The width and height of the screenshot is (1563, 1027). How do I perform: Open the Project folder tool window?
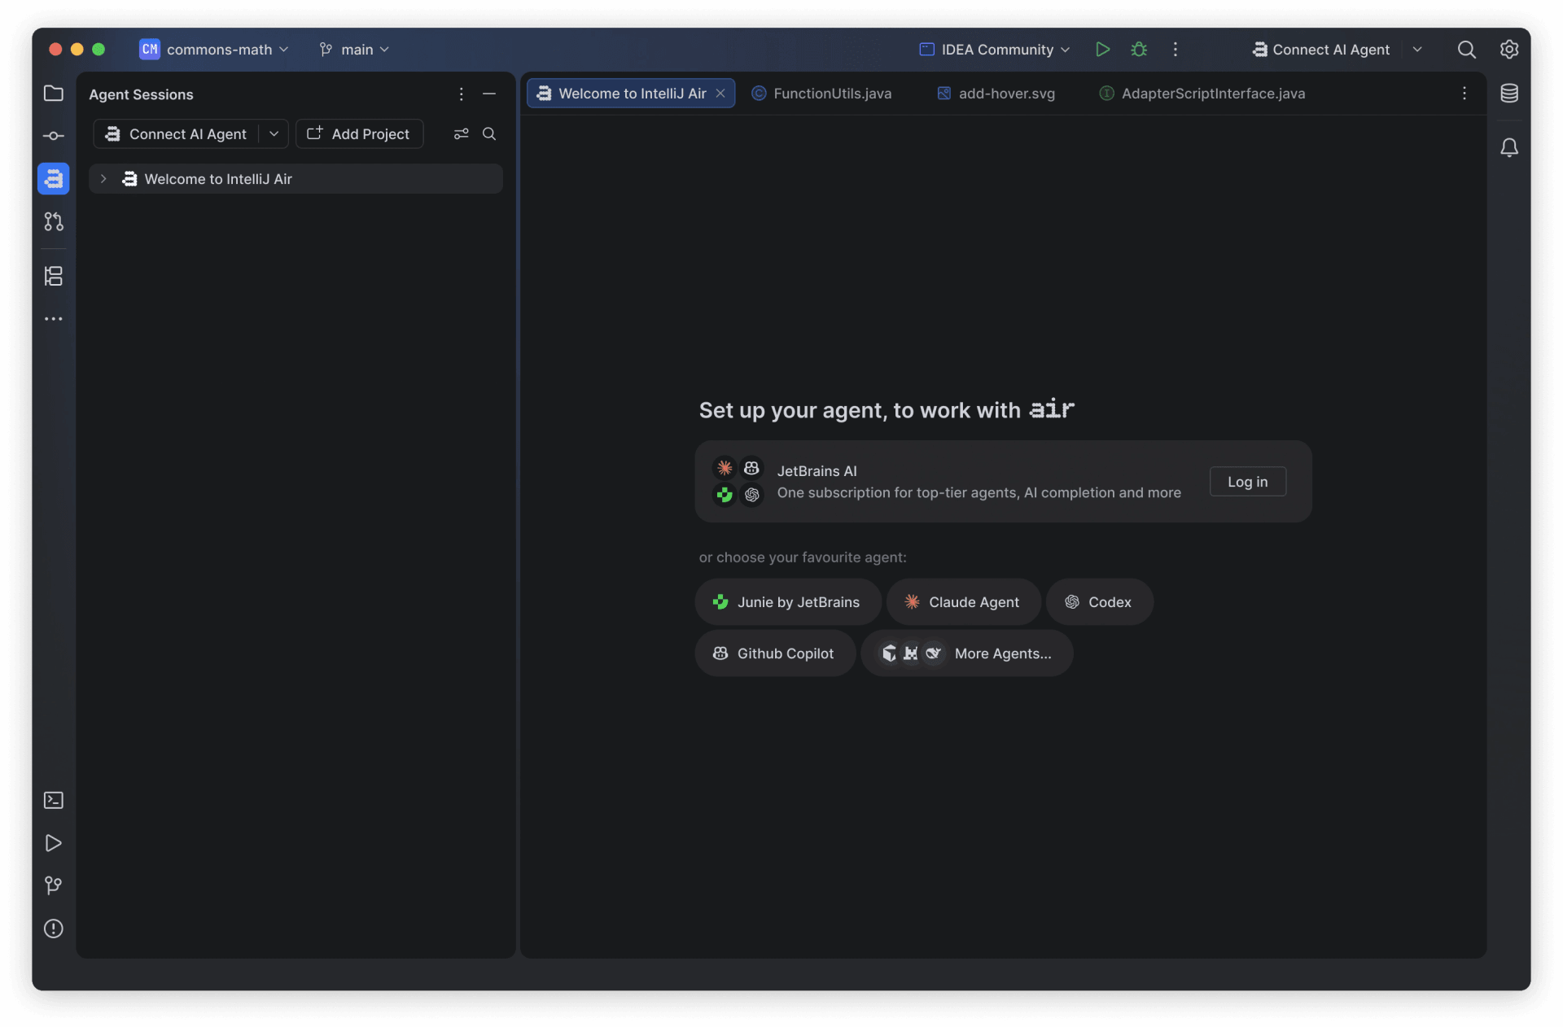53,94
